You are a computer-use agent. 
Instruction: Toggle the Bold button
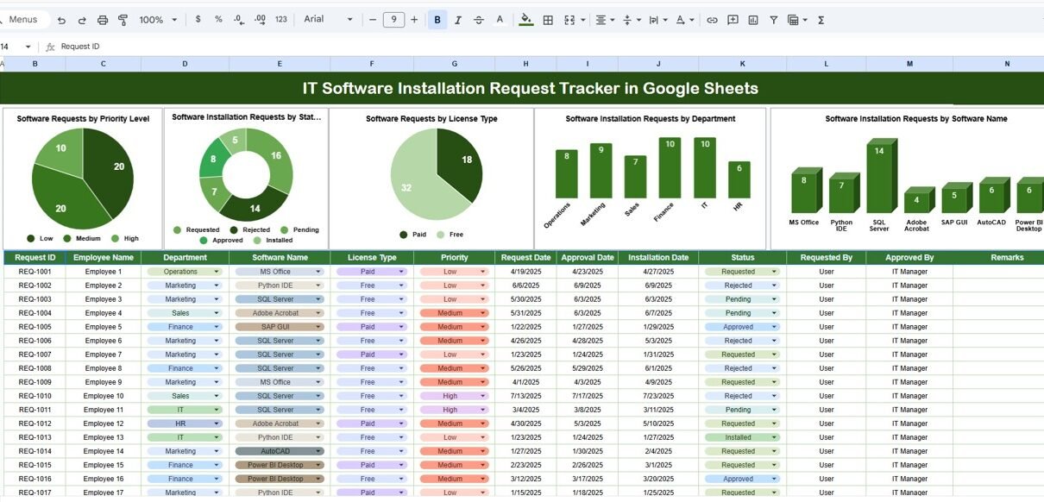[x=437, y=20]
